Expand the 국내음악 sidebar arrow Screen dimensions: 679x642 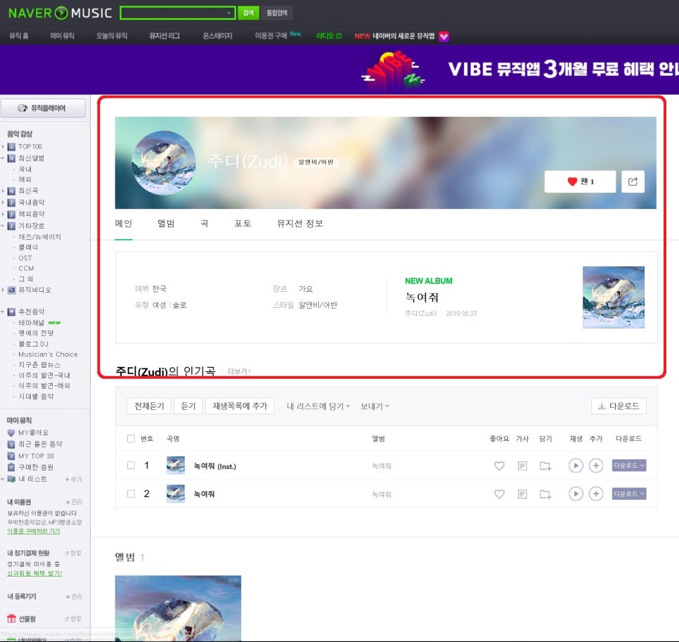pos(3,203)
